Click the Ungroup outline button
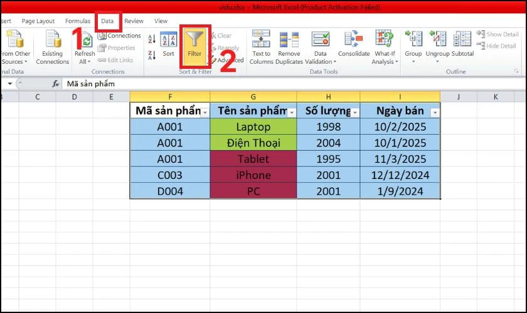This screenshot has height=313, width=527. (437, 46)
